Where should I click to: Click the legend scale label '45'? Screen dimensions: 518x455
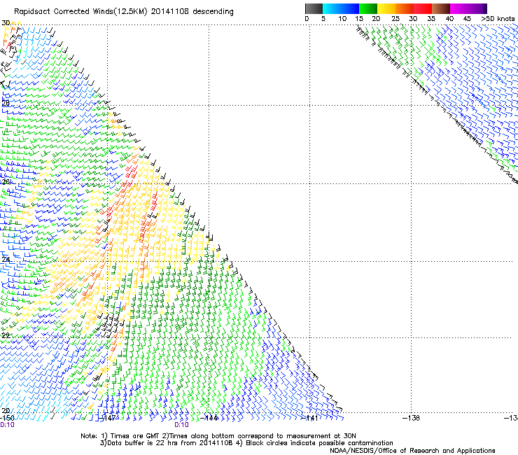467,19
